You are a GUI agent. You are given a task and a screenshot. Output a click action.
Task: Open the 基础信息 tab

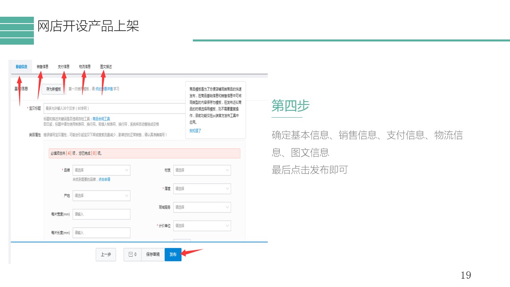[22, 67]
